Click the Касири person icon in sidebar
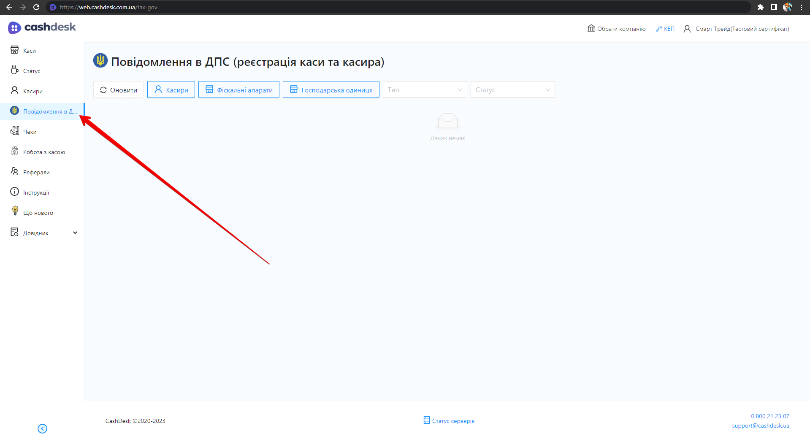The width and height of the screenshot is (810, 439). click(x=15, y=91)
